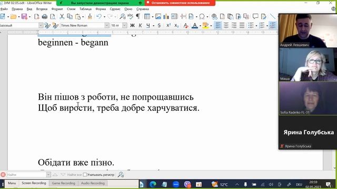Toggle Strikethrough (S) formatting
Screen dimensions: 337x189
point(159,26)
